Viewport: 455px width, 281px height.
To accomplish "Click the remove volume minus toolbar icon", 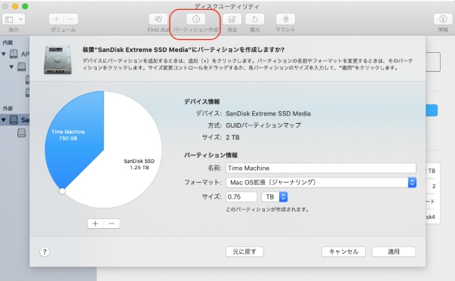I will pos(71,20).
